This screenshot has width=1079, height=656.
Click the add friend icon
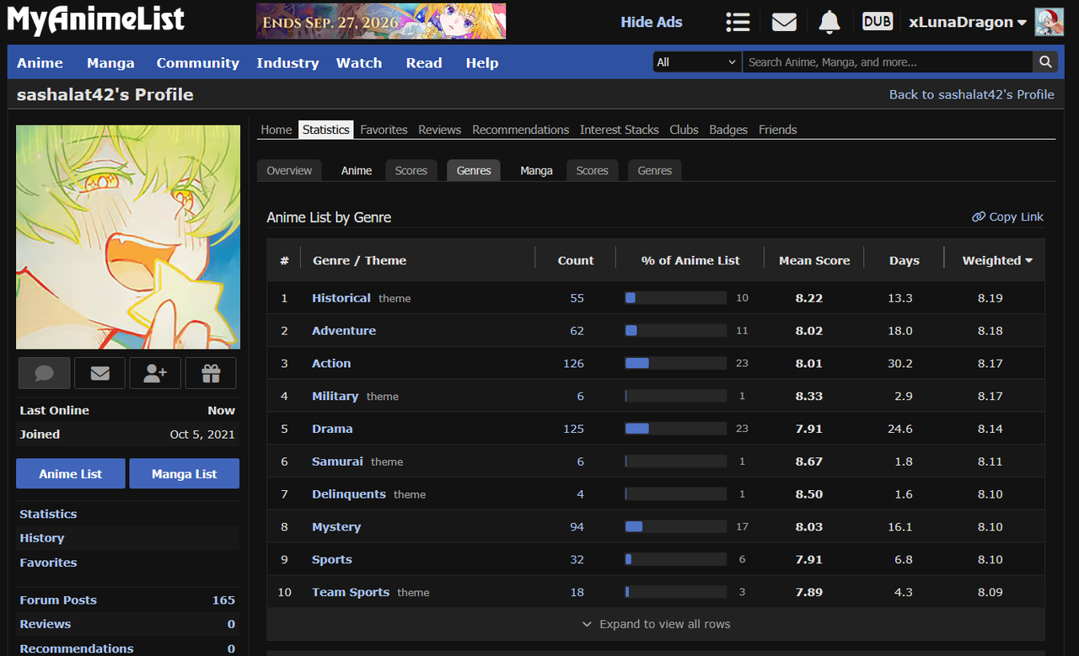155,373
